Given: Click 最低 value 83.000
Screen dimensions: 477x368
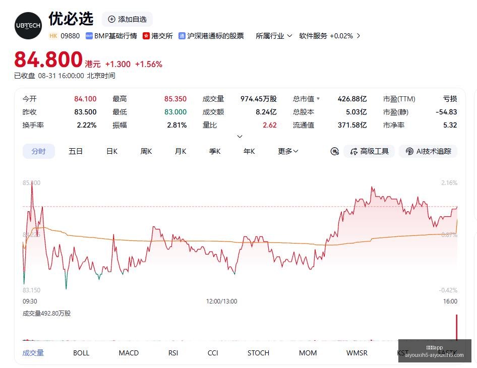Looking at the screenshot, I should [x=175, y=112].
